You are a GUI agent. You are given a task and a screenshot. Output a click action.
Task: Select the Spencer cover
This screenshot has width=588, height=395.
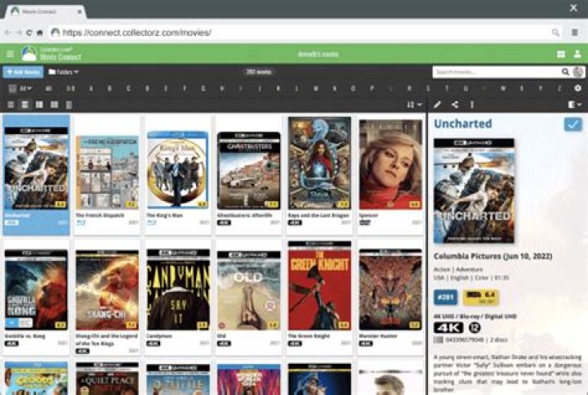tap(390, 164)
